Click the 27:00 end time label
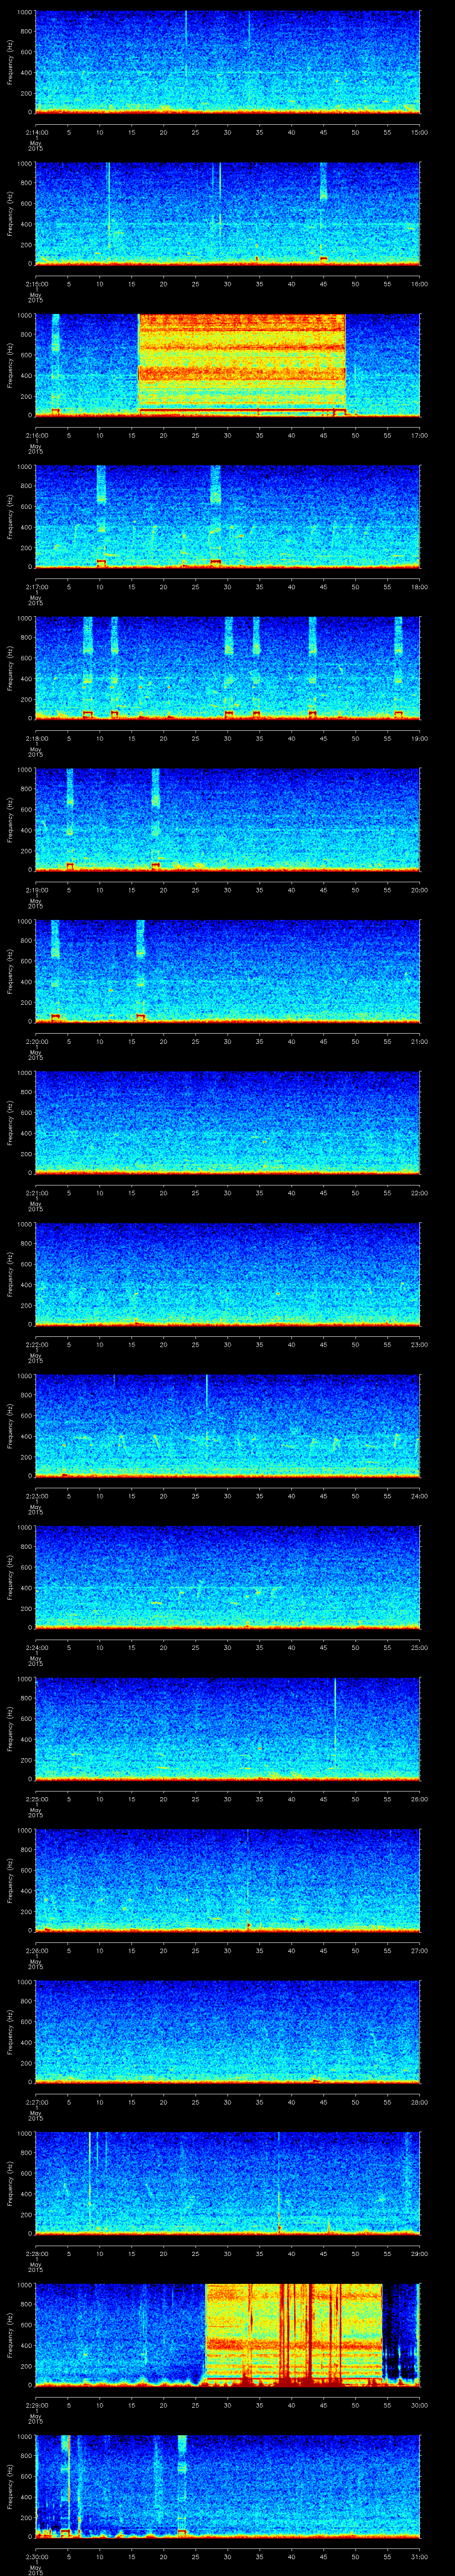 click(x=420, y=1950)
